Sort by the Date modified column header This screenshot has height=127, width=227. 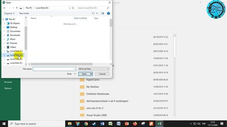81,18
